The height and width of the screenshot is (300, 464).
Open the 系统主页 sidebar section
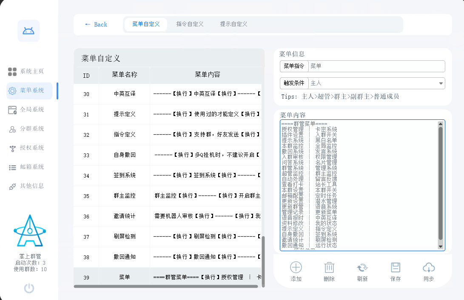pyautogui.click(x=28, y=71)
